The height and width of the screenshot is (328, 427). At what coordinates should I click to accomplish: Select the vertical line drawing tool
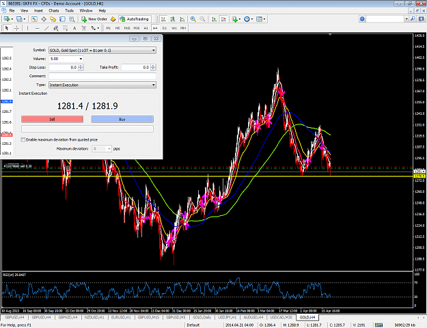pyautogui.click(x=27, y=28)
